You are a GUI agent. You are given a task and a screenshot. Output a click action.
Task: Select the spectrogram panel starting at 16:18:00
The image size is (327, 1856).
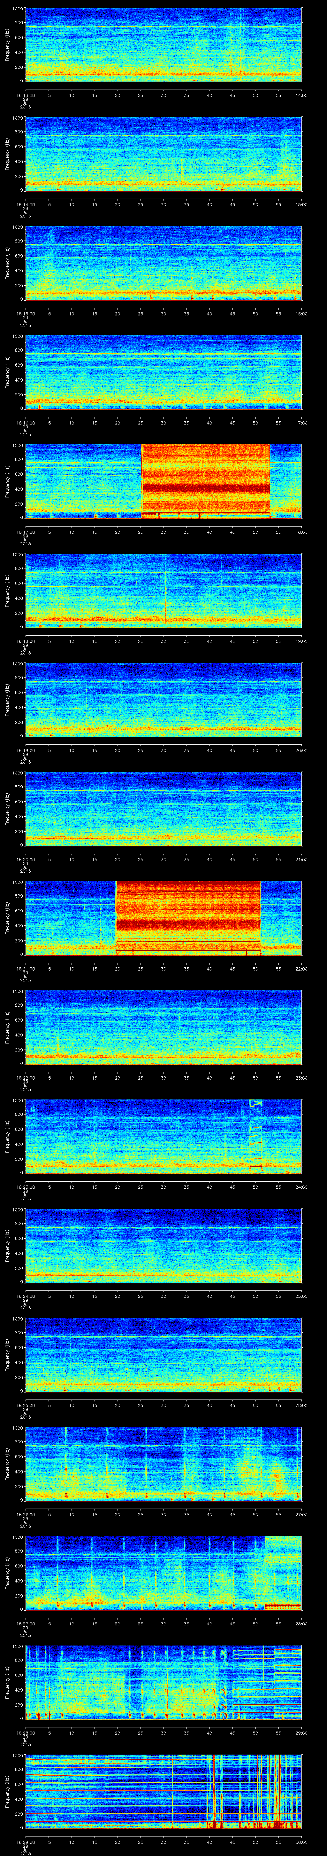pos(163,590)
